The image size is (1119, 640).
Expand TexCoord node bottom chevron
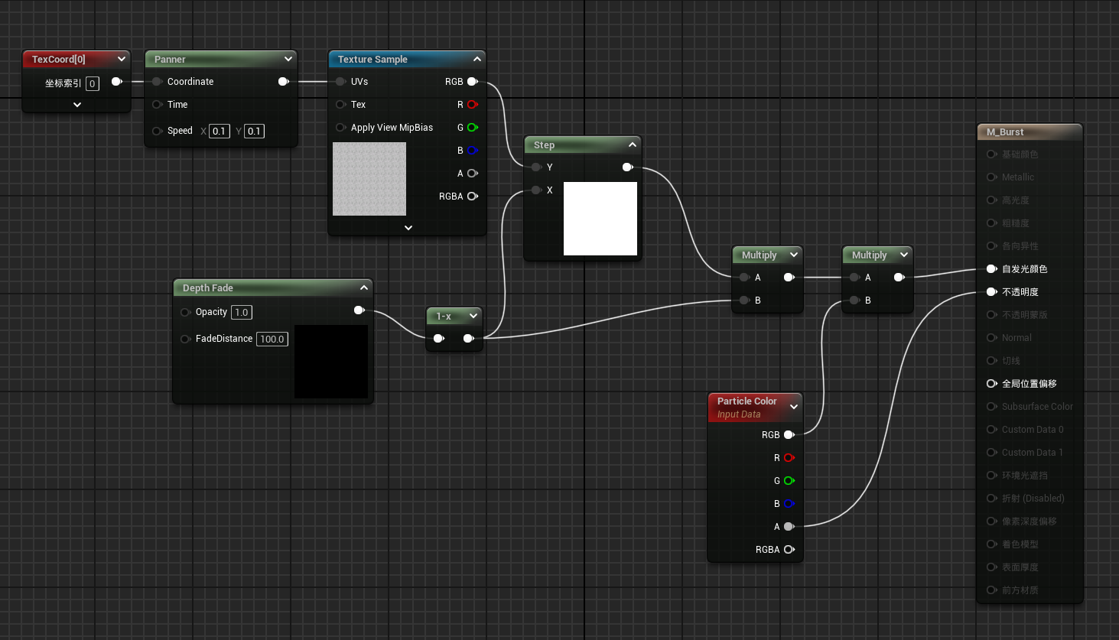(77, 105)
